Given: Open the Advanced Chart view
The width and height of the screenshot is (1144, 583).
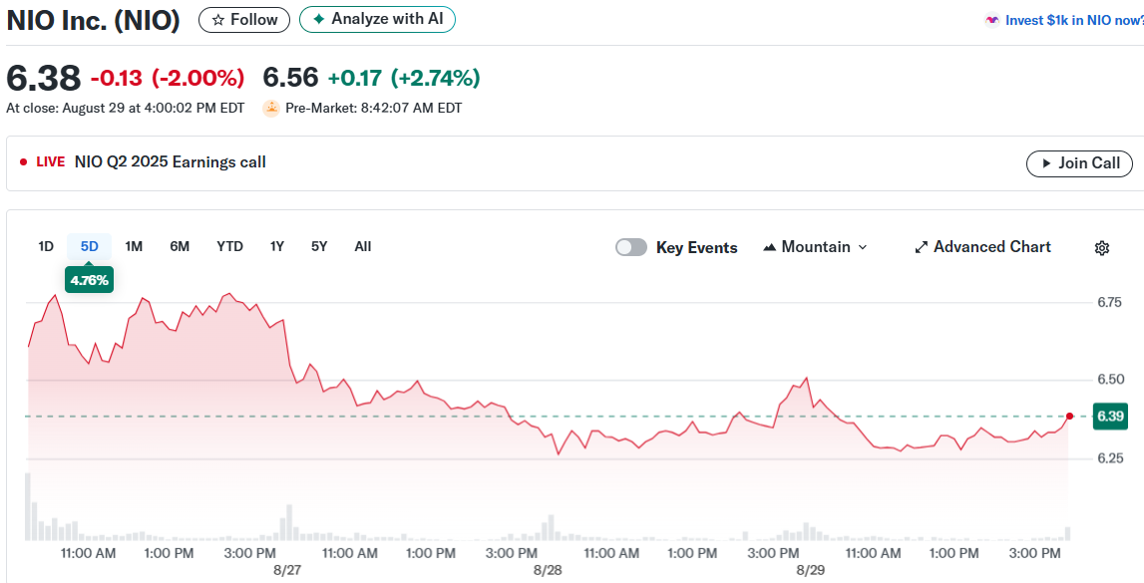Looking at the screenshot, I should pyautogui.click(x=982, y=247).
